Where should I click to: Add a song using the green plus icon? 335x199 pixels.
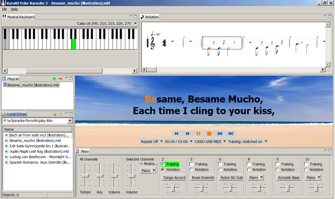tap(55, 78)
